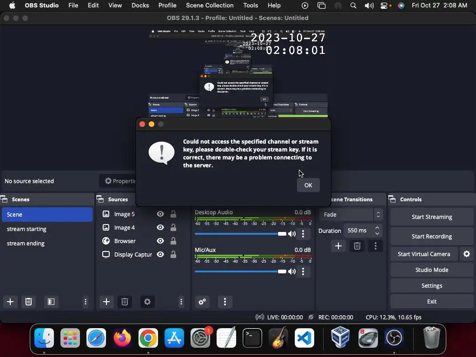Launch OBS icon in the dock
476x357 pixels.
click(394, 338)
